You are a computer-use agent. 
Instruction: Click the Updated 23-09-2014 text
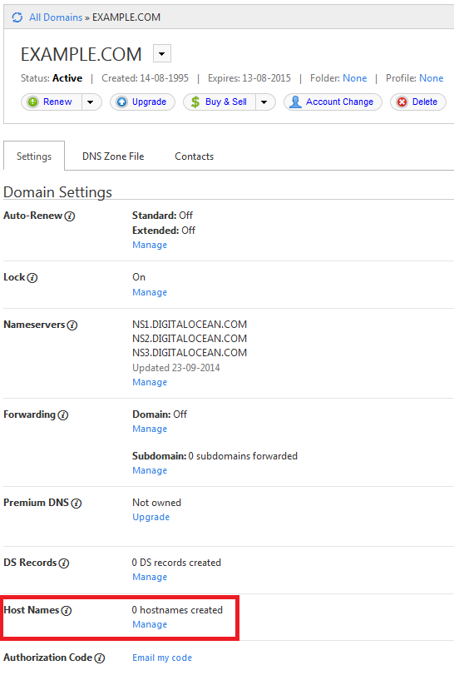pyautogui.click(x=175, y=368)
